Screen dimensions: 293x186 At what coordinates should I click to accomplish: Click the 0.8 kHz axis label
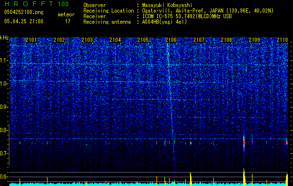coord(4,130)
